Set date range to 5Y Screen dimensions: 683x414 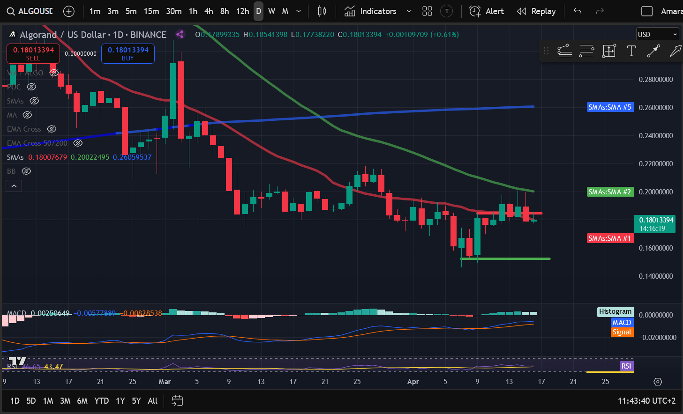pyautogui.click(x=136, y=401)
